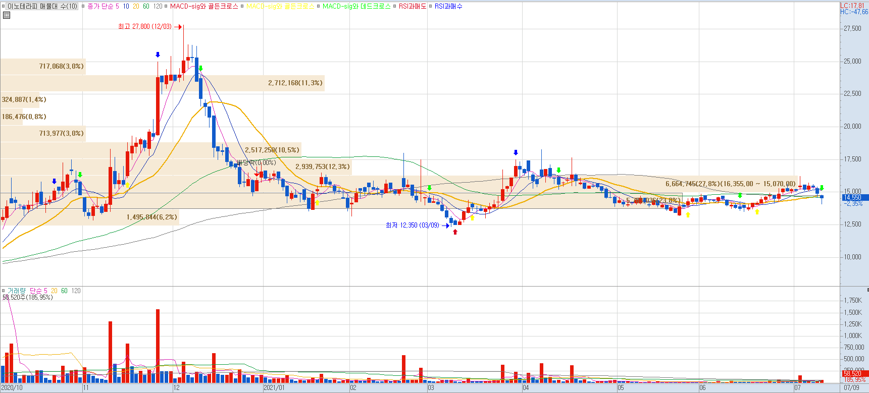Select the 713,977(3.0%) volume profile bar
The width and height of the screenshot is (869, 393).
(x=43, y=134)
